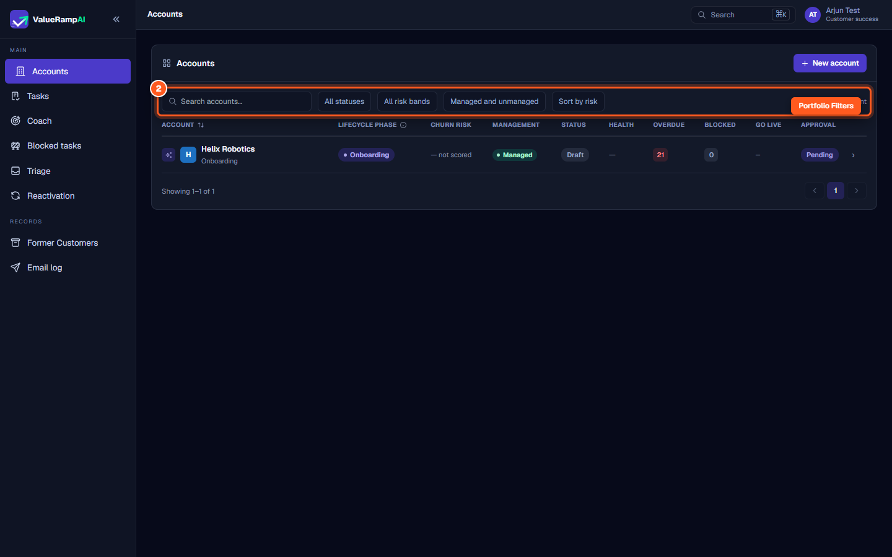Open the Helix Robotics account
The width and height of the screenshot is (892, 557).
pyautogui.click(x=228, y=149)
